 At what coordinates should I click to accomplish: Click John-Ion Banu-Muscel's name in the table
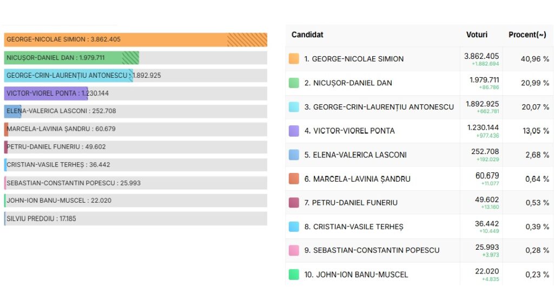356,275
